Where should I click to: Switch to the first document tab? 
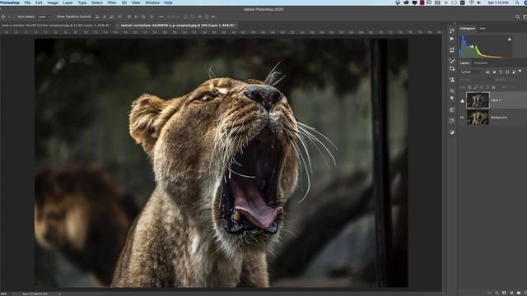click(56, 25)
